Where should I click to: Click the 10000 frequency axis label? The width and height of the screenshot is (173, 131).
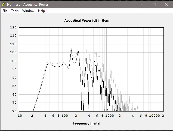(154, 116)
